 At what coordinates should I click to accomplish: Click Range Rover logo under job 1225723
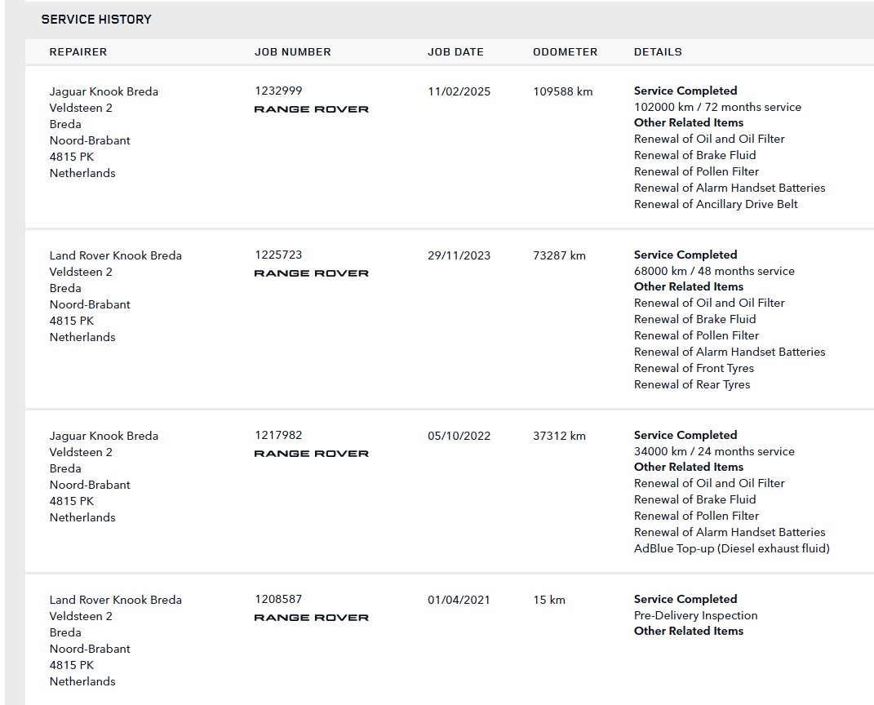click(311, 273)
